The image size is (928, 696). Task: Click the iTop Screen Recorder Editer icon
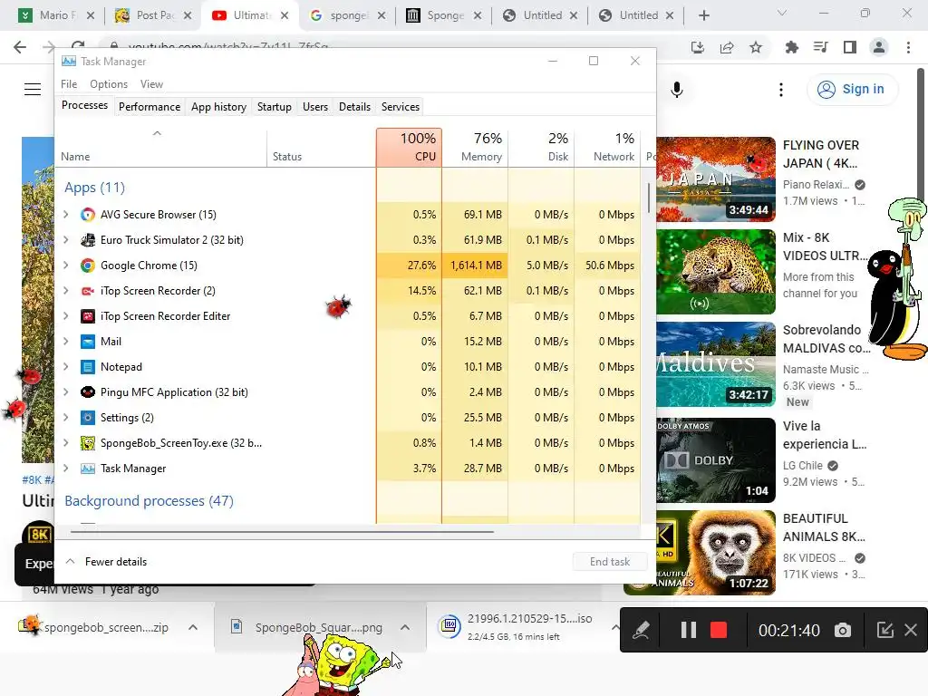click(88, 316)
